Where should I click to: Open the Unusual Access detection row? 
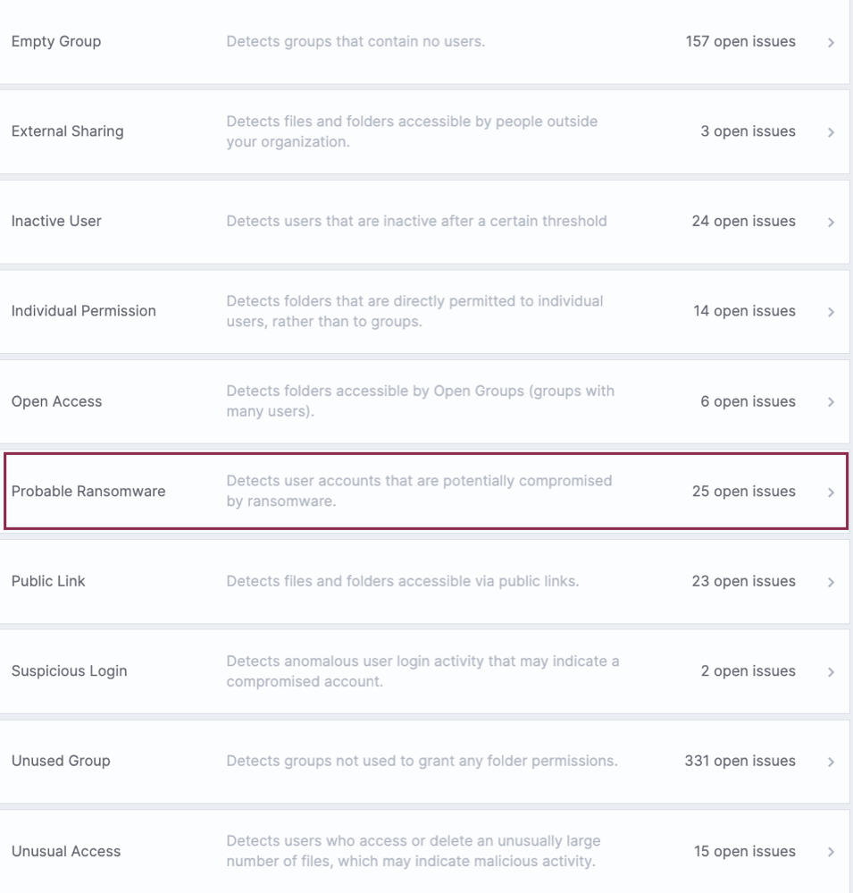point(426,851)
